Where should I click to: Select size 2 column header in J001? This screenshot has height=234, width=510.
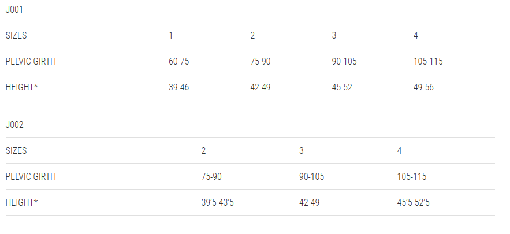click(x=252, y=35)
